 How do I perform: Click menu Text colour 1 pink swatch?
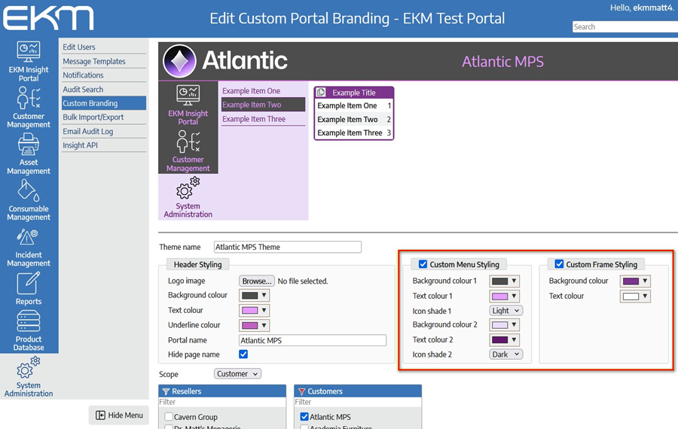[500, 297]
